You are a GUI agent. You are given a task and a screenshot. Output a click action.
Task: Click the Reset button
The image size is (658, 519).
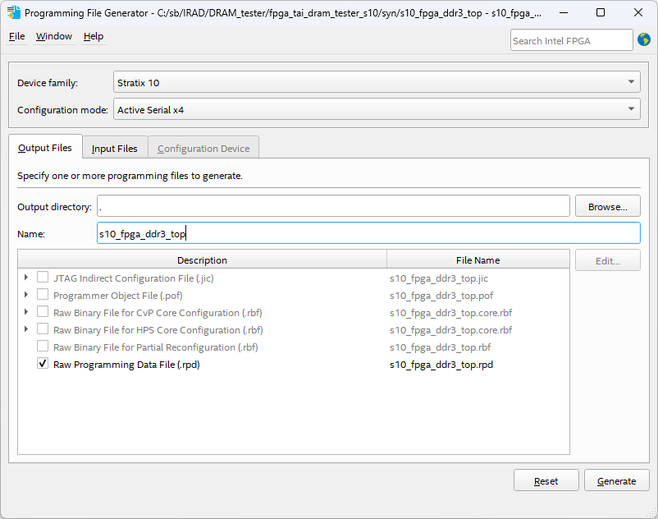point(546,480)
